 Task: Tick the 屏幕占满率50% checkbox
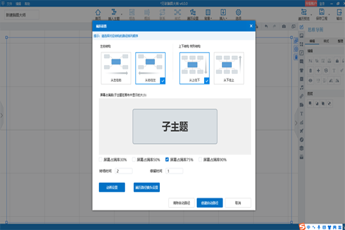134,159
